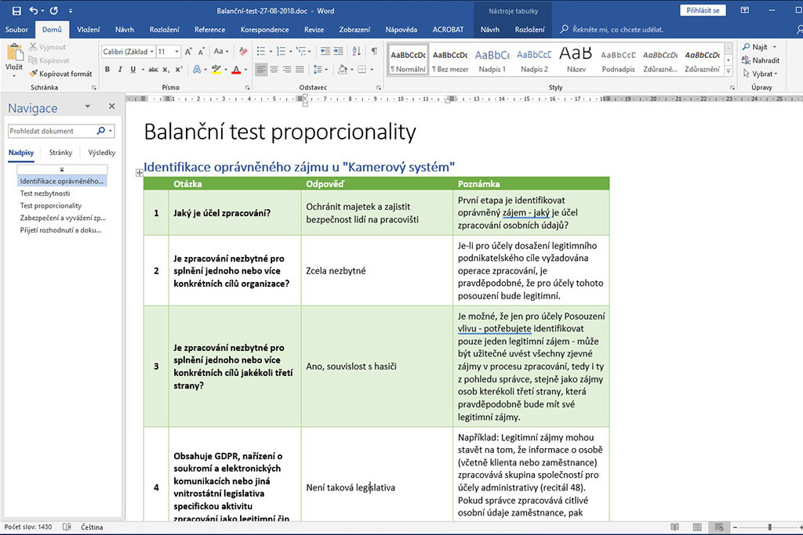This screenshot has width=803, height=535.
Task: Toggle paragraph marks display
Action: coord(374,51)
